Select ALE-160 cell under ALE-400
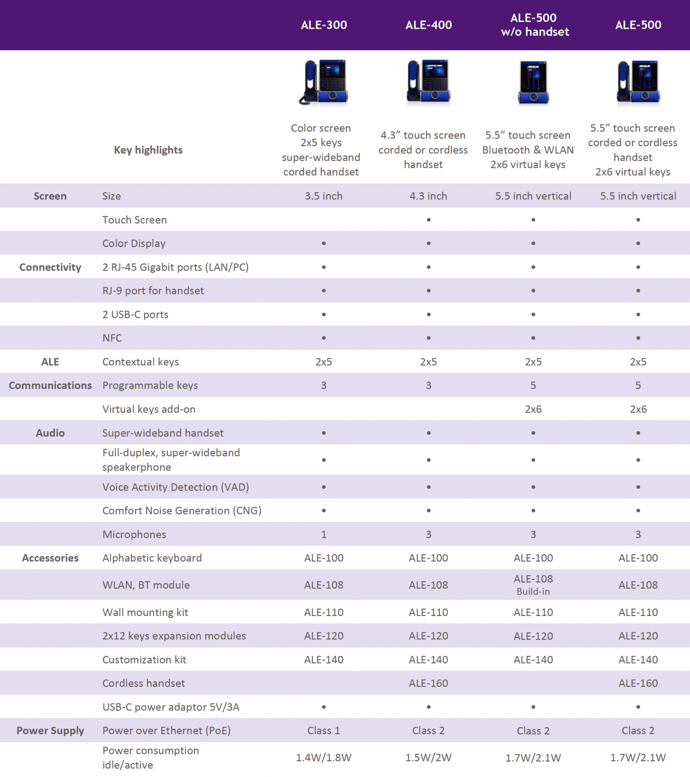The image size is (690, 777). (x=428, y=683)
